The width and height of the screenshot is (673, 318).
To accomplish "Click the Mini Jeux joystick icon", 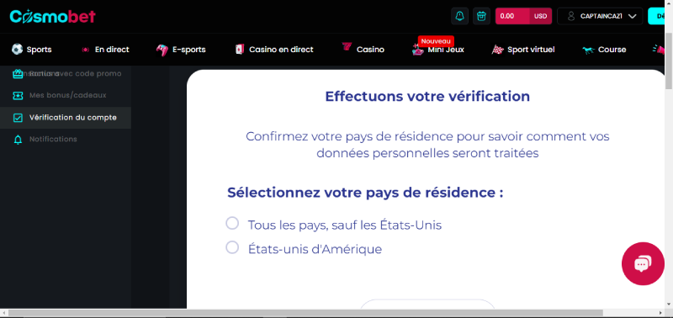I will [417, 50].
